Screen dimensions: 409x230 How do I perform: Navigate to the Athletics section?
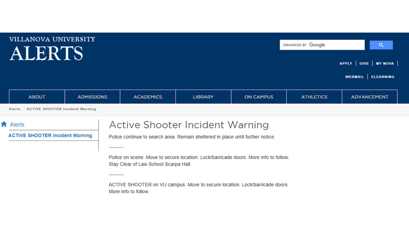(x=314, y=97)
